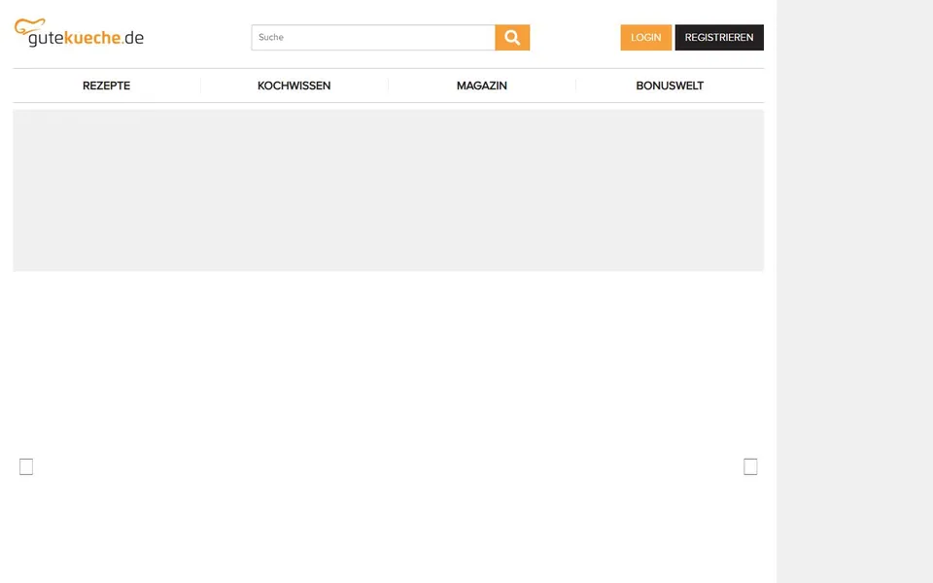Open the BONUSWELT menu

tap(670, 86)
